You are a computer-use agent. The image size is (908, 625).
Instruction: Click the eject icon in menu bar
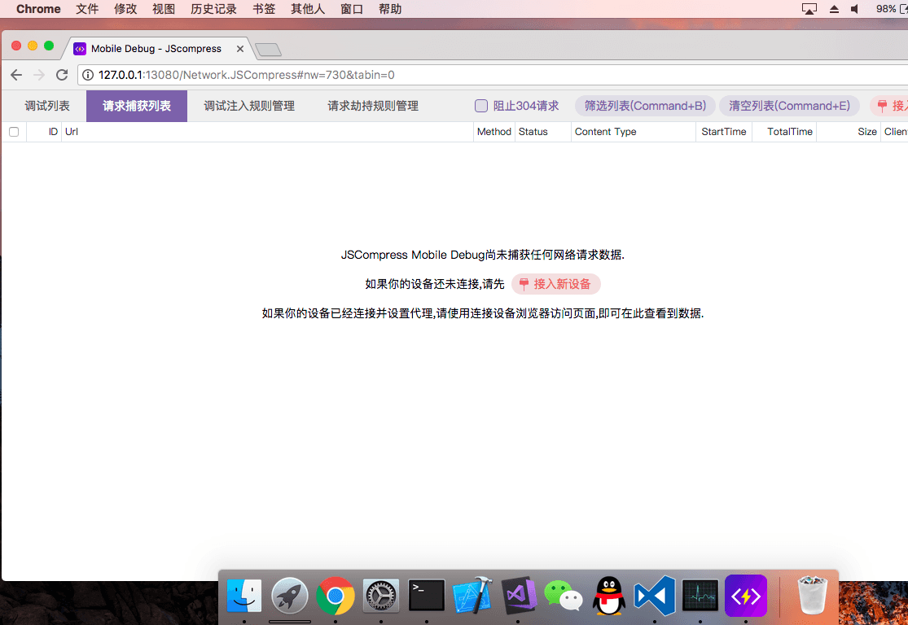tap(834, 9)
